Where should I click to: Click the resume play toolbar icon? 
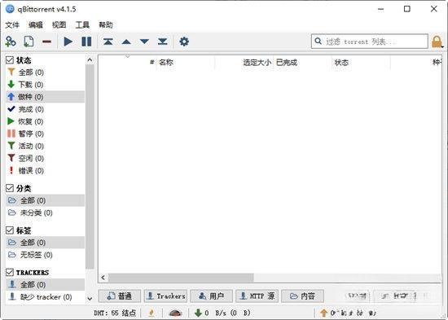(68, 42)
